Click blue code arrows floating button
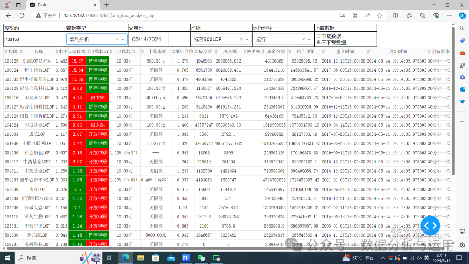 tap(430, 226)
